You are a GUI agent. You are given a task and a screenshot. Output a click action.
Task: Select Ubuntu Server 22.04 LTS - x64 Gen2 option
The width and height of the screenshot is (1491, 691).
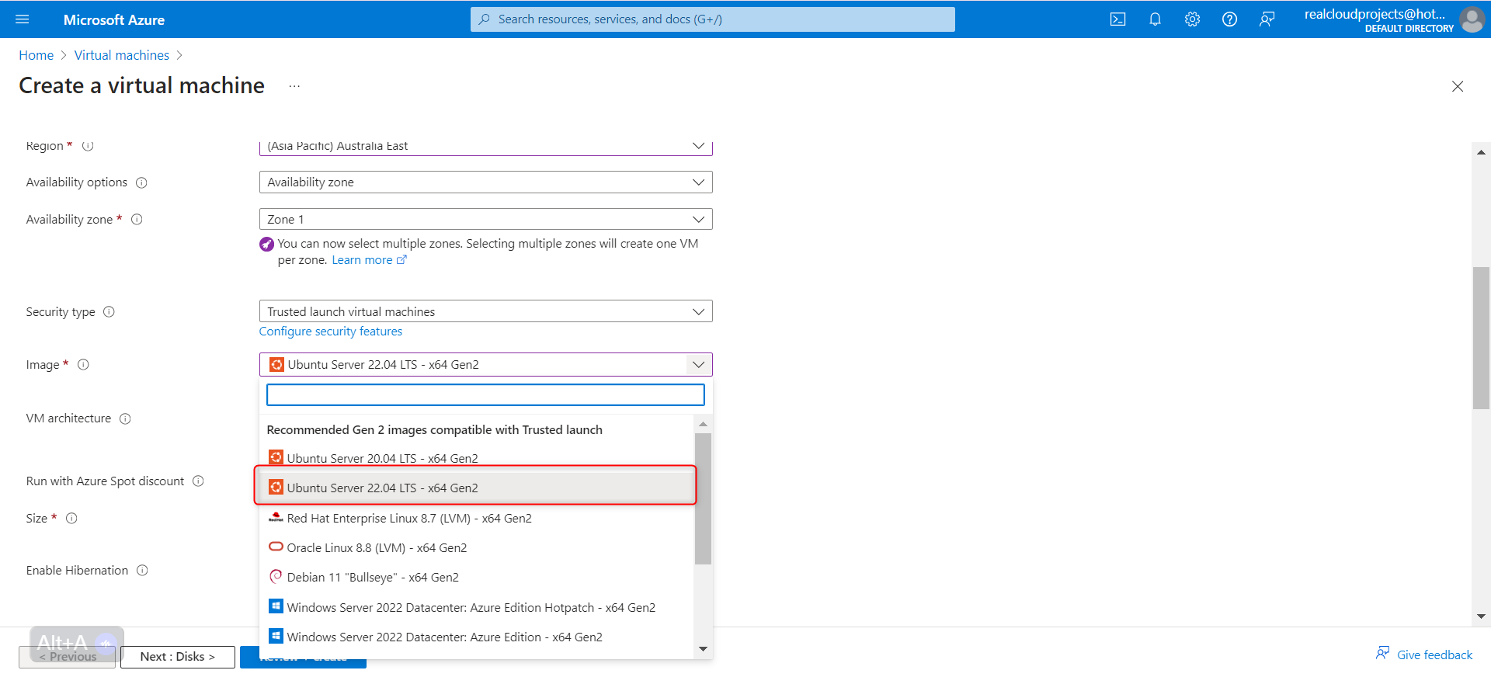[x=476, y=488]
